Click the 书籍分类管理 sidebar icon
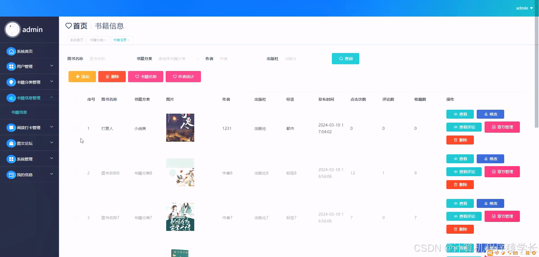 11,82
